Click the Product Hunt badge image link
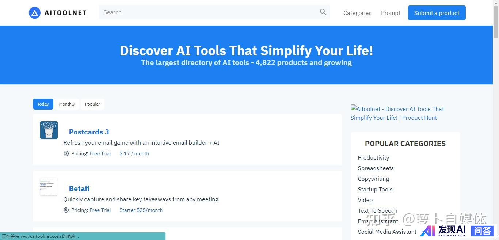Viewport: 499px width, 240px height. 397,113
